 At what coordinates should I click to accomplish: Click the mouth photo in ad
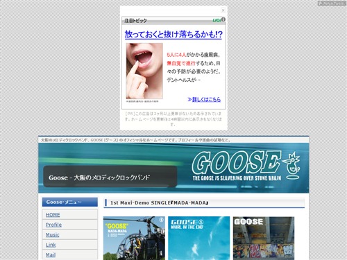coord(144,71)
